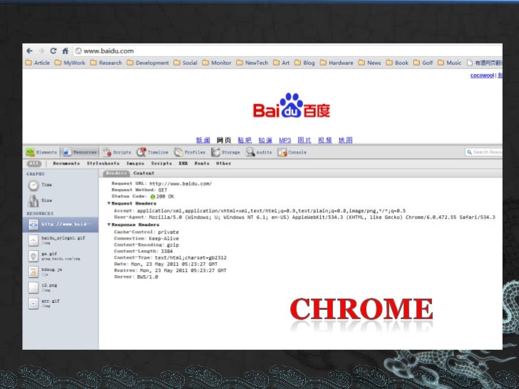
Task: Select the i2.png resource
Action: 60,287
